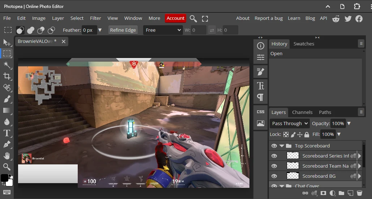The image size is (372, 199).
Task: Switch to the Paths tab
Action: [x=325, y=112]
